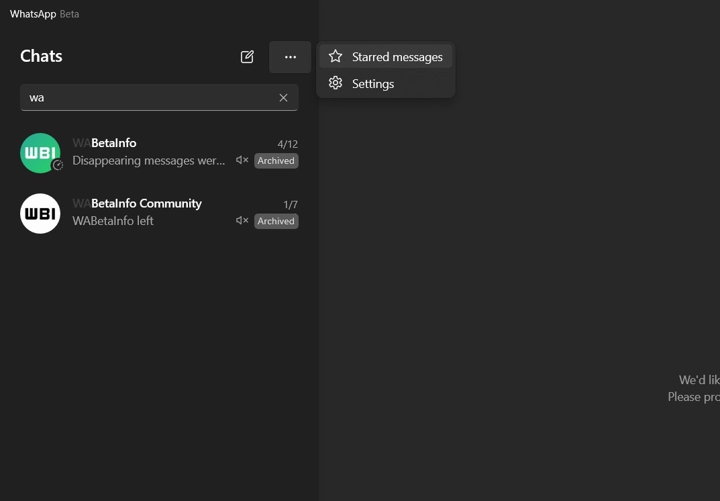Open the WABetaInfo Community chat by name
Screen dimensions: 720x501
click(x=137, y=203)
